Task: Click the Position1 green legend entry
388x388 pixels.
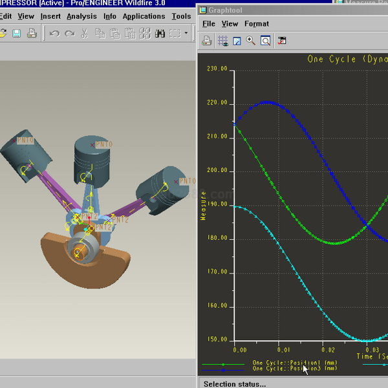Action: coord(294,363)
